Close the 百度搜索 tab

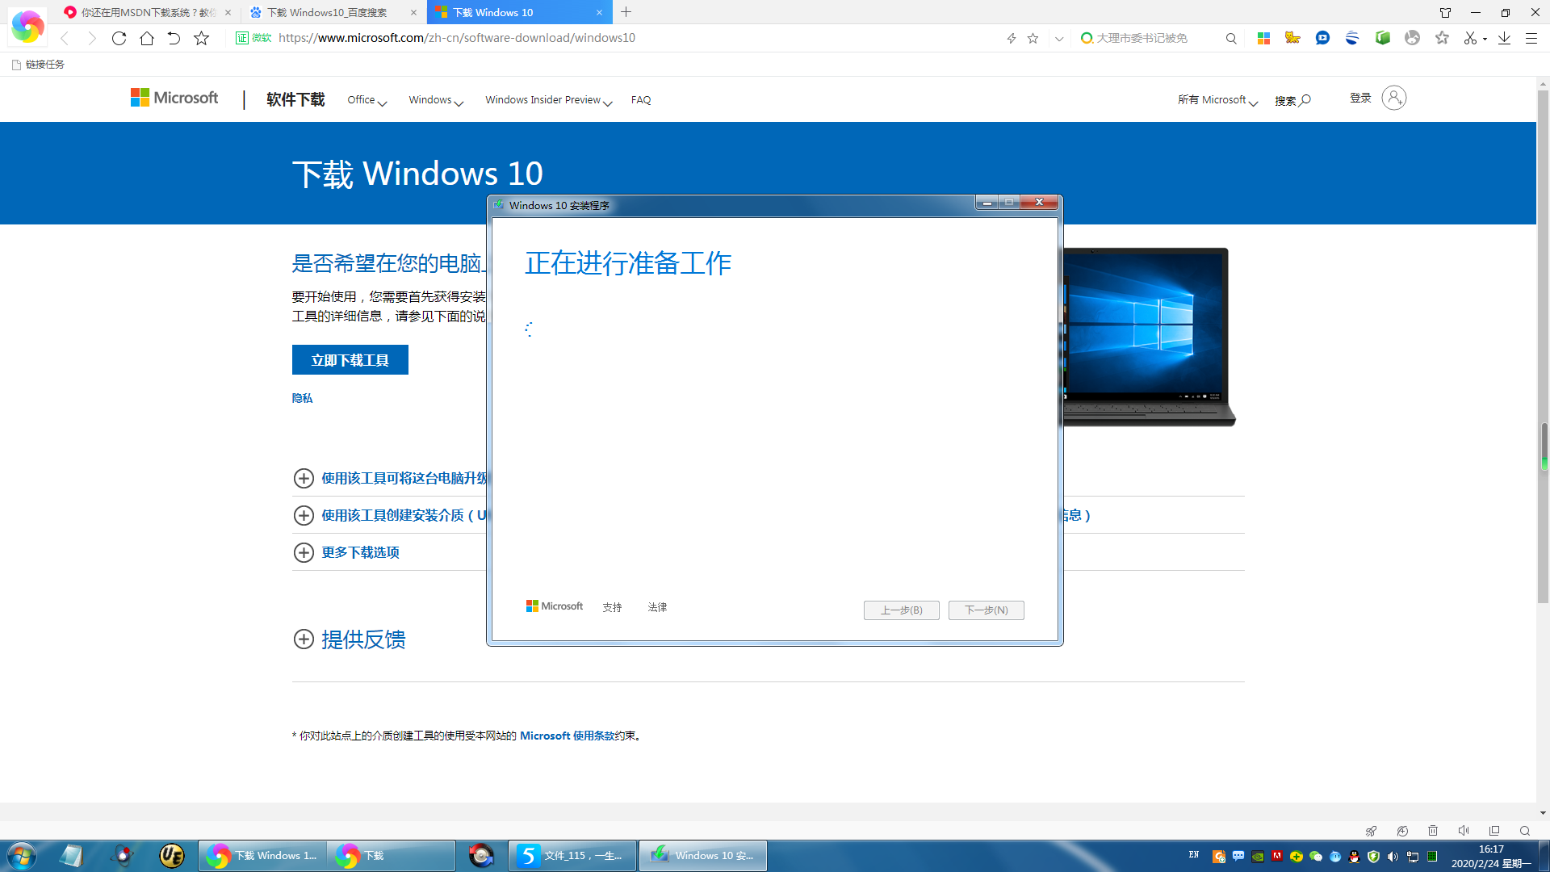click(413, 12)
